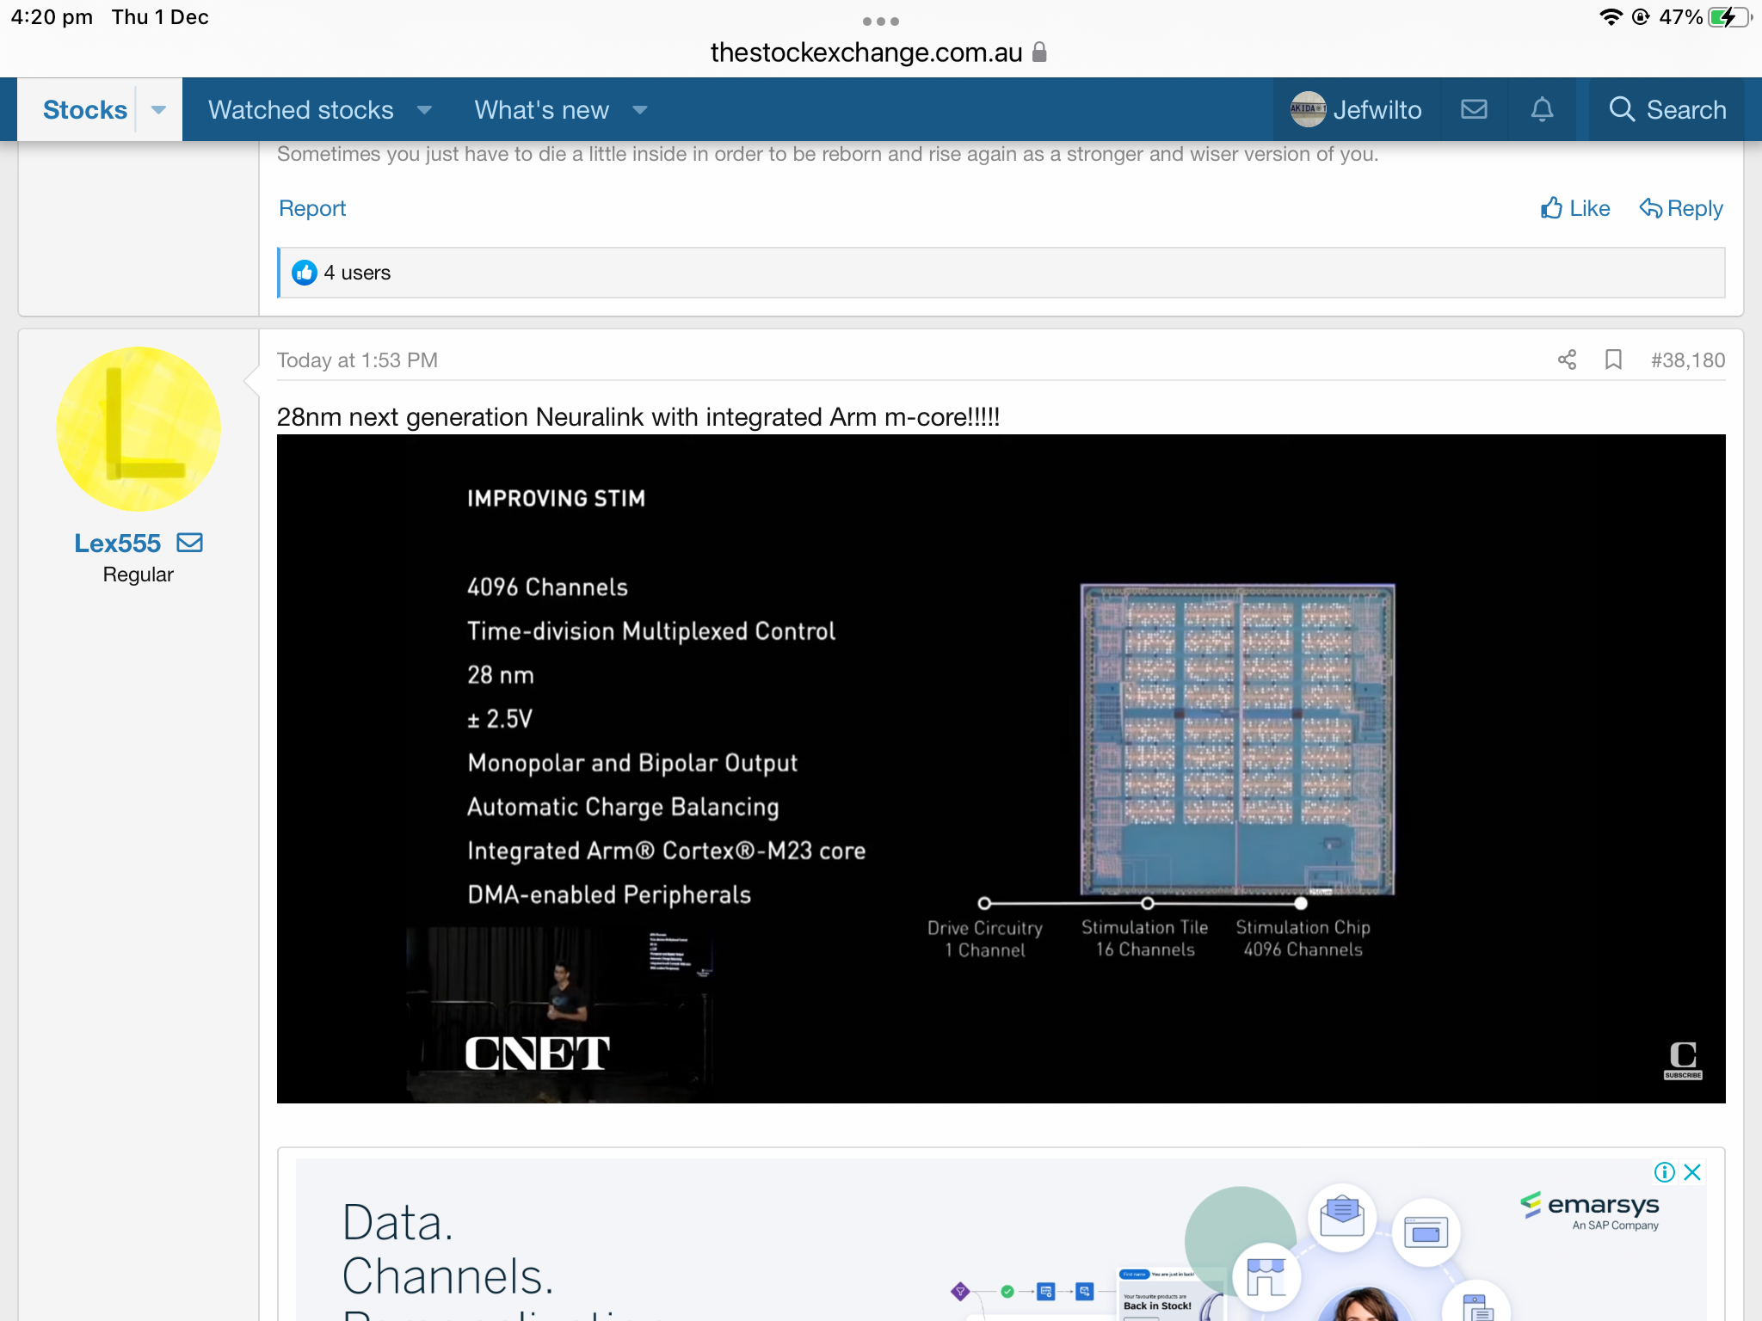Click the Report link

pyautogui.click(x=312, y=208)
